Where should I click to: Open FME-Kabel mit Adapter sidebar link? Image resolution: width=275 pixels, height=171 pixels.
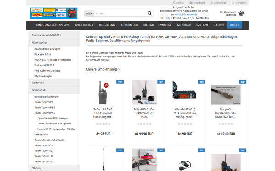coord(47,71)
